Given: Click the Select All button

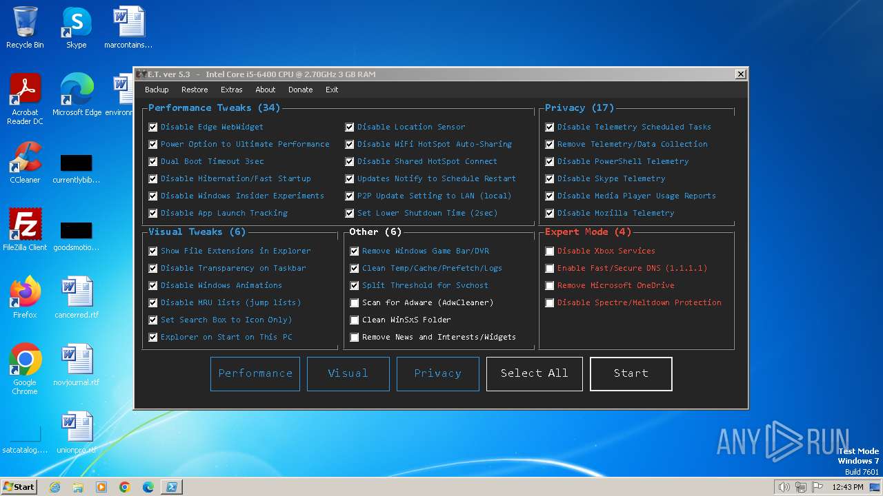Looking at the screenshot, I should [535, 373].
